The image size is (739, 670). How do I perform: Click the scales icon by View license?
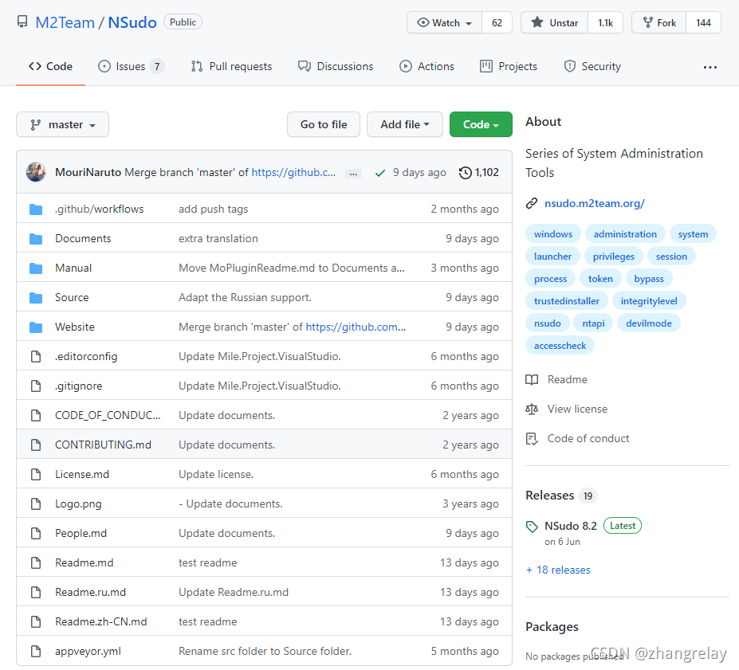[532, 409]
